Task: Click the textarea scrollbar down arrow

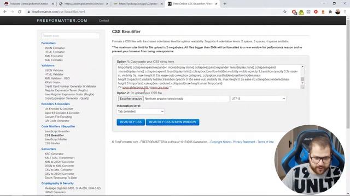Action: pyautogui.click(x=302, y=83)
